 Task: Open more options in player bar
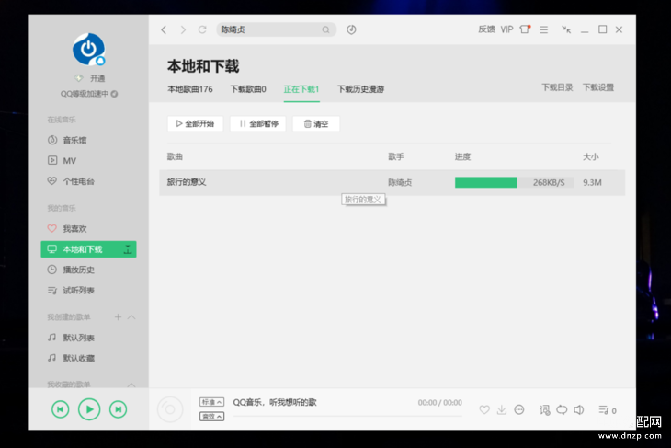click(x=519, y=410)
